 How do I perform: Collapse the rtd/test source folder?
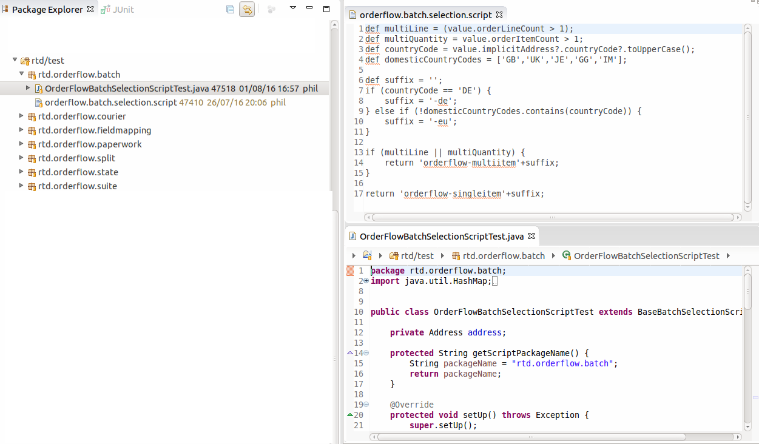coord(15,60)
